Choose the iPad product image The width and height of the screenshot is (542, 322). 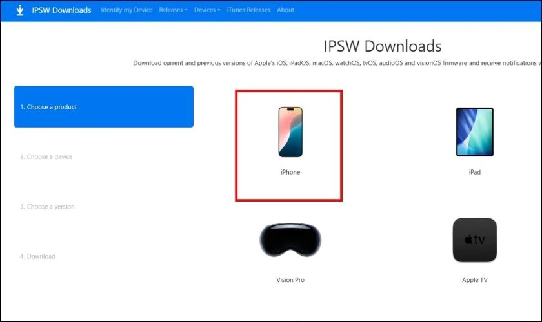pos(475,132)
